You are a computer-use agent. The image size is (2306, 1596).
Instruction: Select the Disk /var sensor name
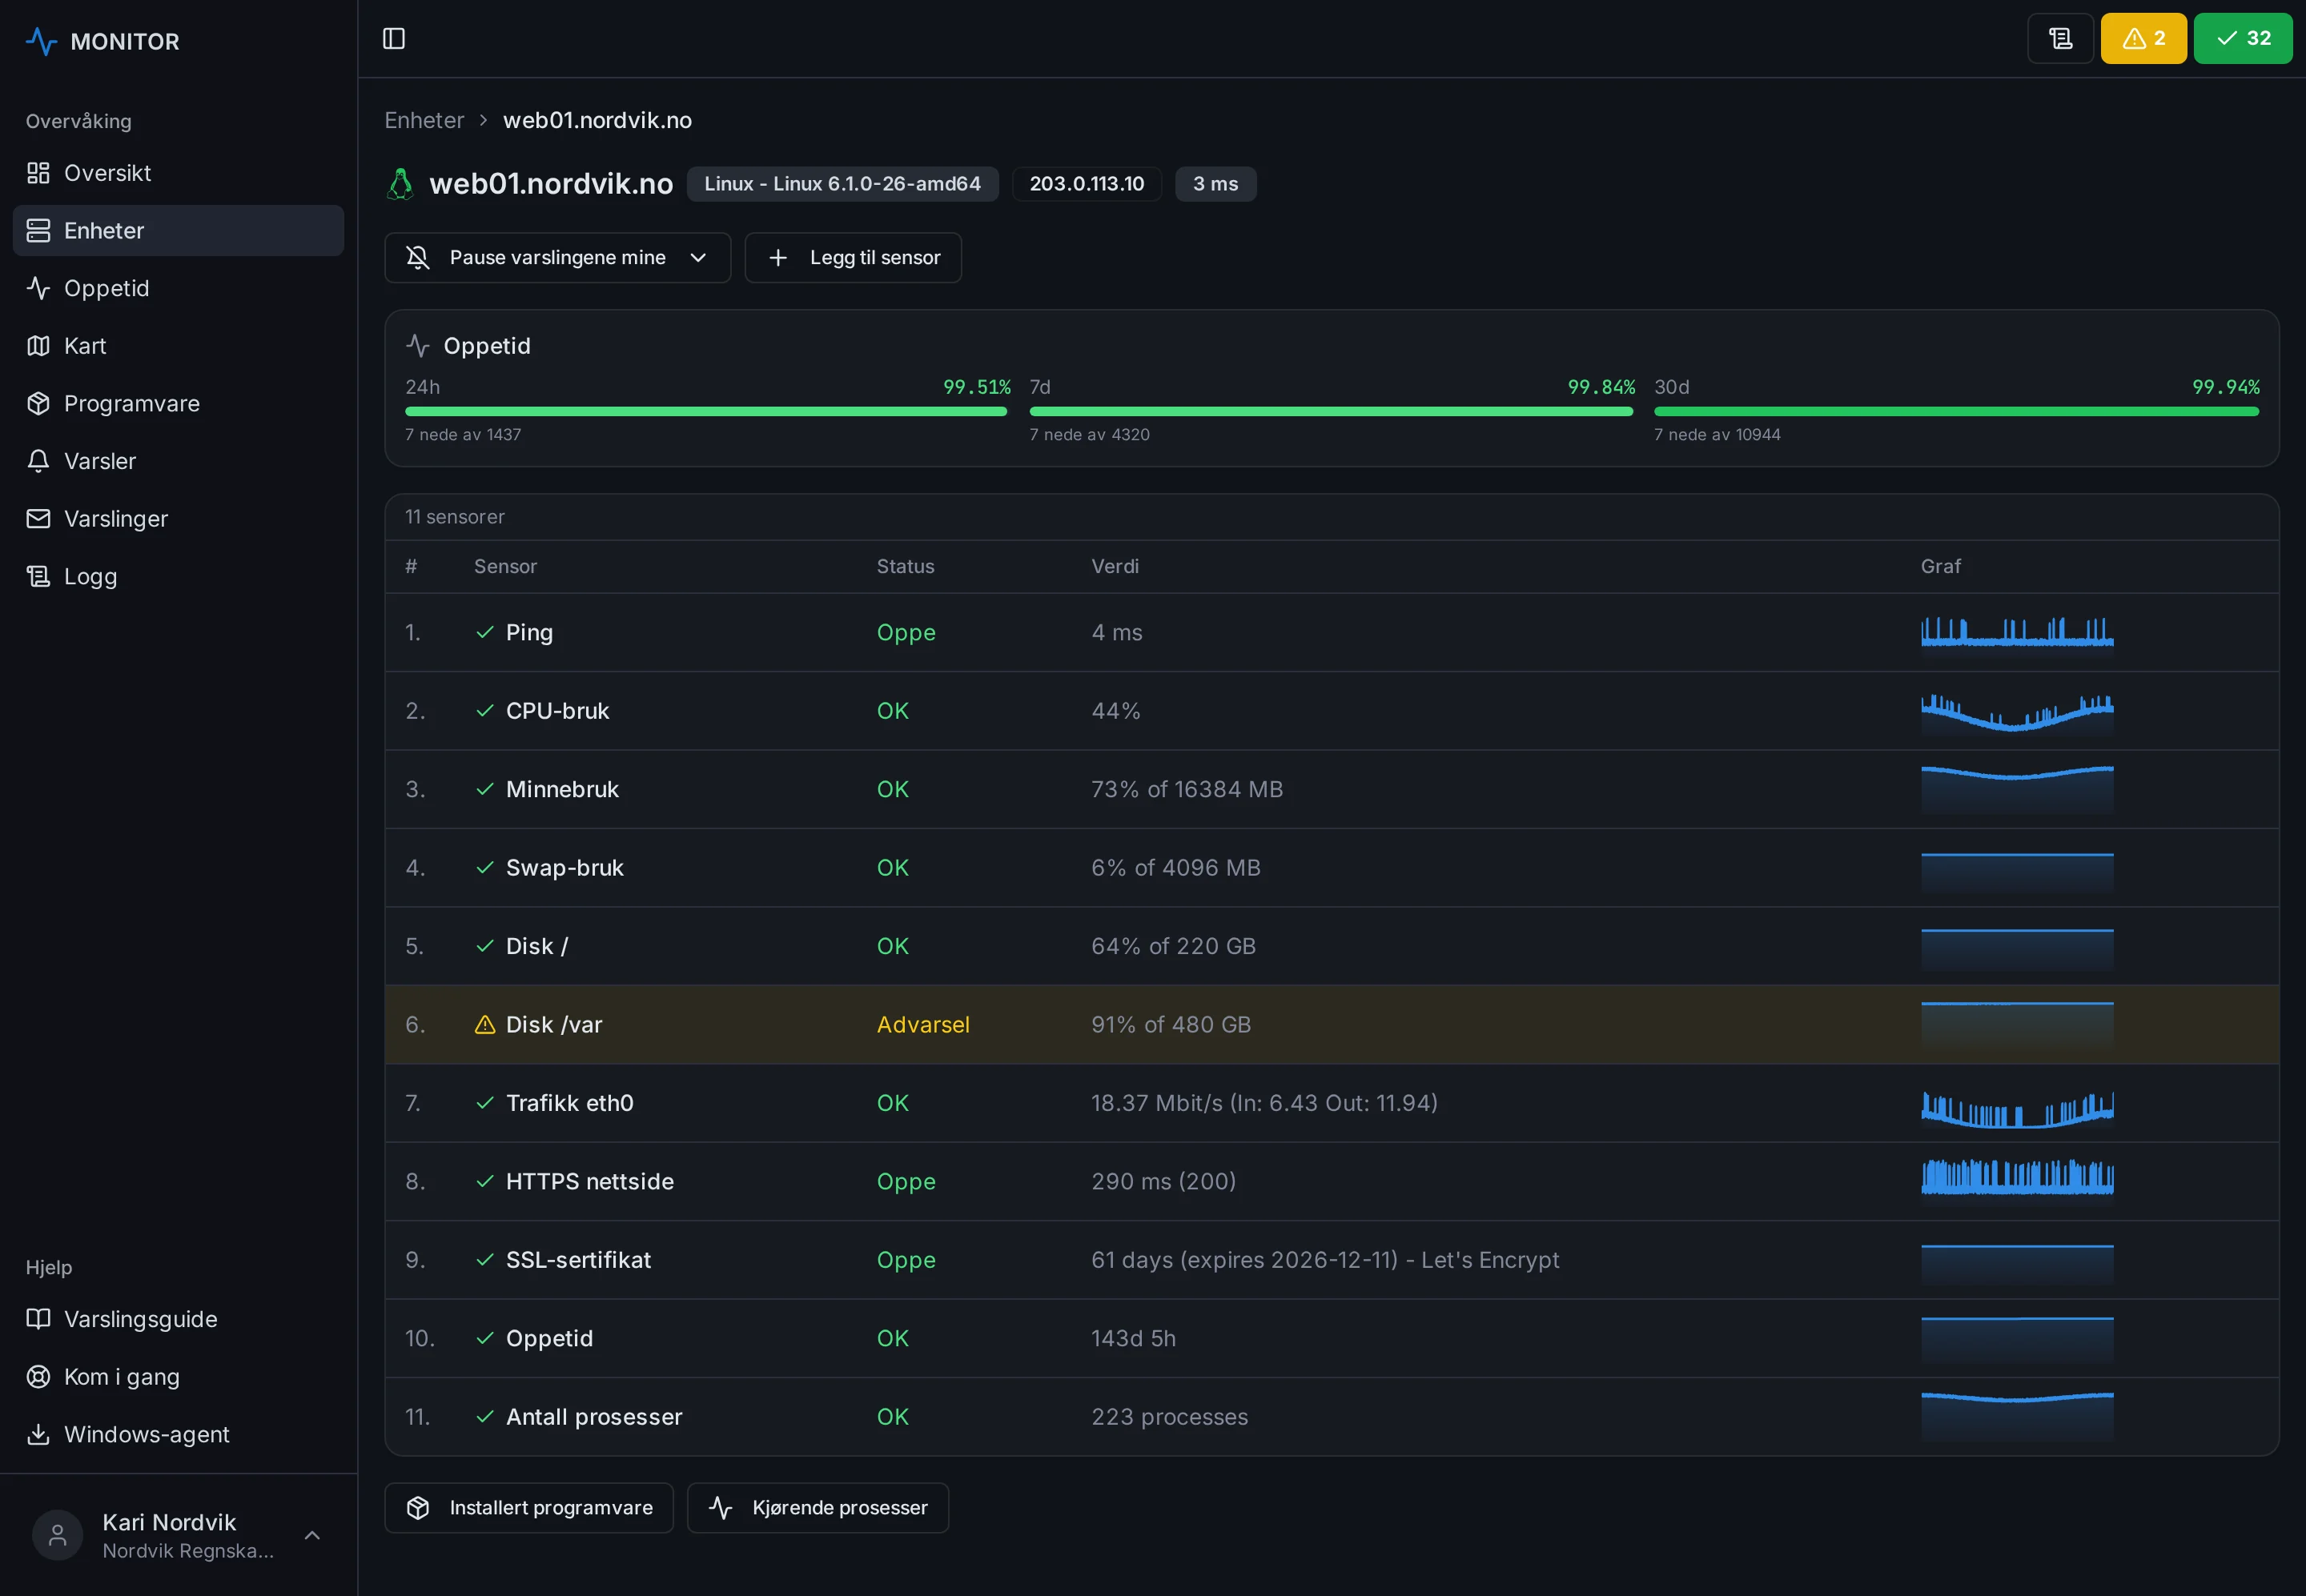[x=554, y=1024]
